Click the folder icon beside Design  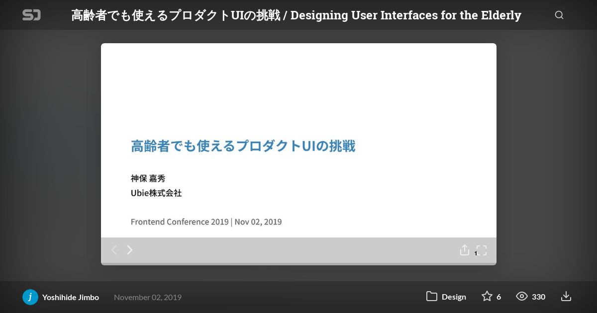tap(431, 297)
